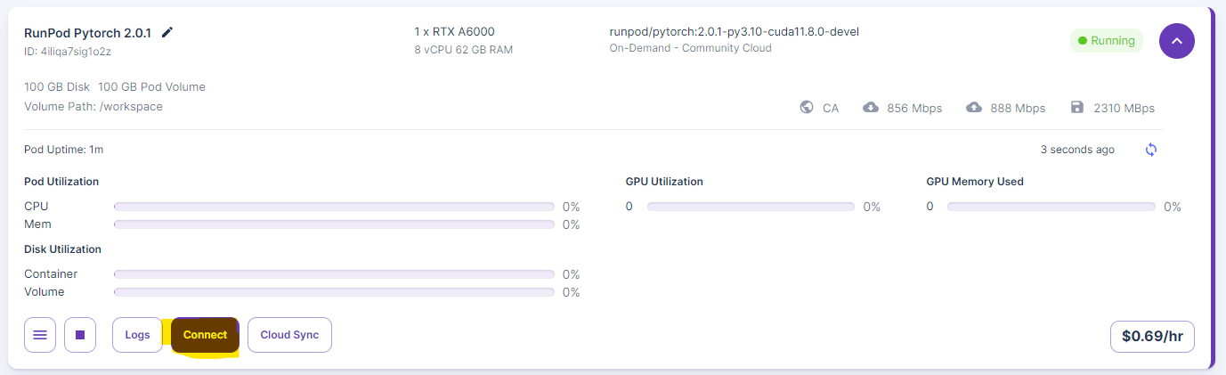Viewport: 1226px width, 375px height.
Task: Click the CPU utilization bar
Action: pyautogui.click(x=334, y=207)
